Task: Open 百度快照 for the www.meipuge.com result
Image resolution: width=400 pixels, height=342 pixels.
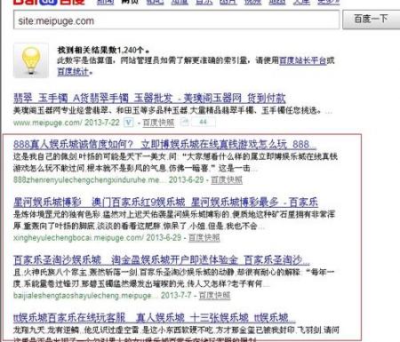Action: (158, 123)
